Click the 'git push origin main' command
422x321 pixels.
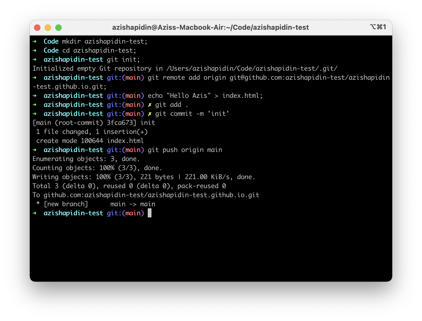click(x=185, y=150)
